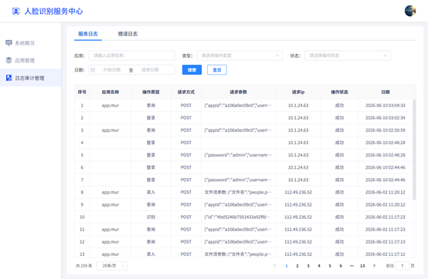This screenshot has width=428, height=279.
Task: Go to next page arrow
Action: (374, 266)
